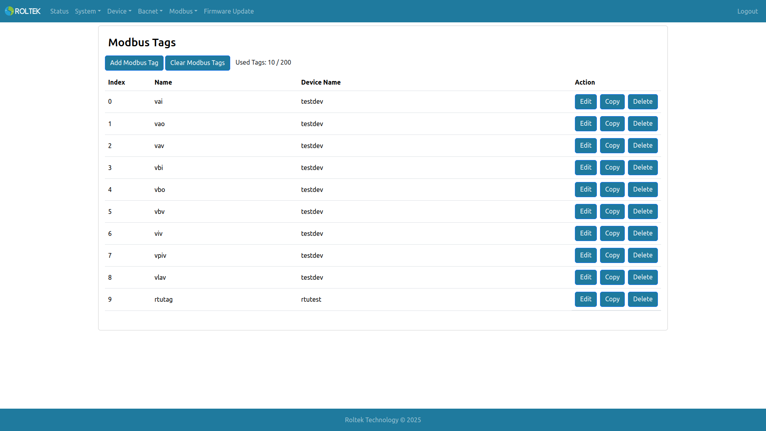766x431 pixels.
Task: Delete the vbi tag
Action: point(643,167)
